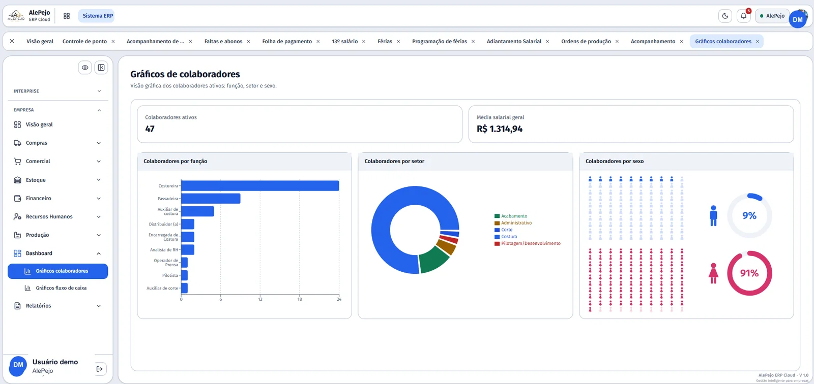Click the Relatórios document icon
Image resolution: width=814 pixels, height=384 pixels.
(17, 306)
